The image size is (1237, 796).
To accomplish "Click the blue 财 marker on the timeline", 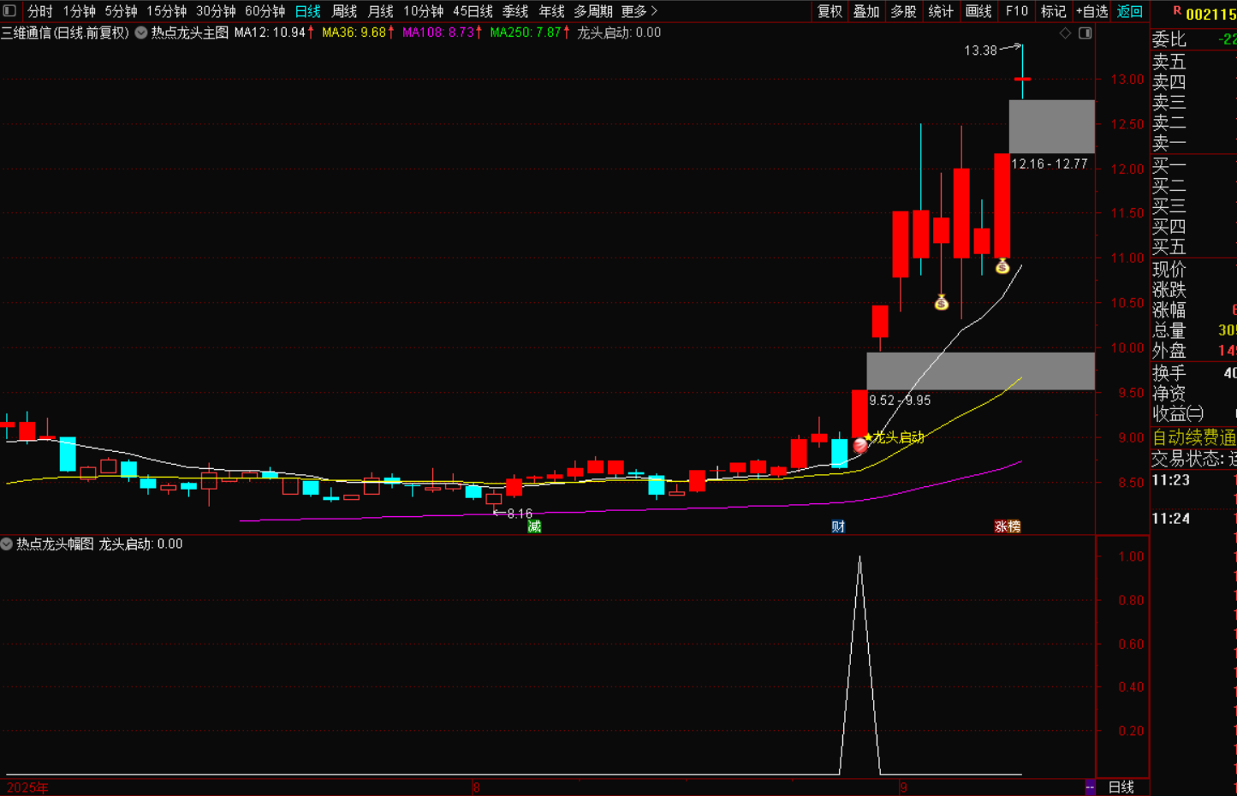I will point(838,526).
